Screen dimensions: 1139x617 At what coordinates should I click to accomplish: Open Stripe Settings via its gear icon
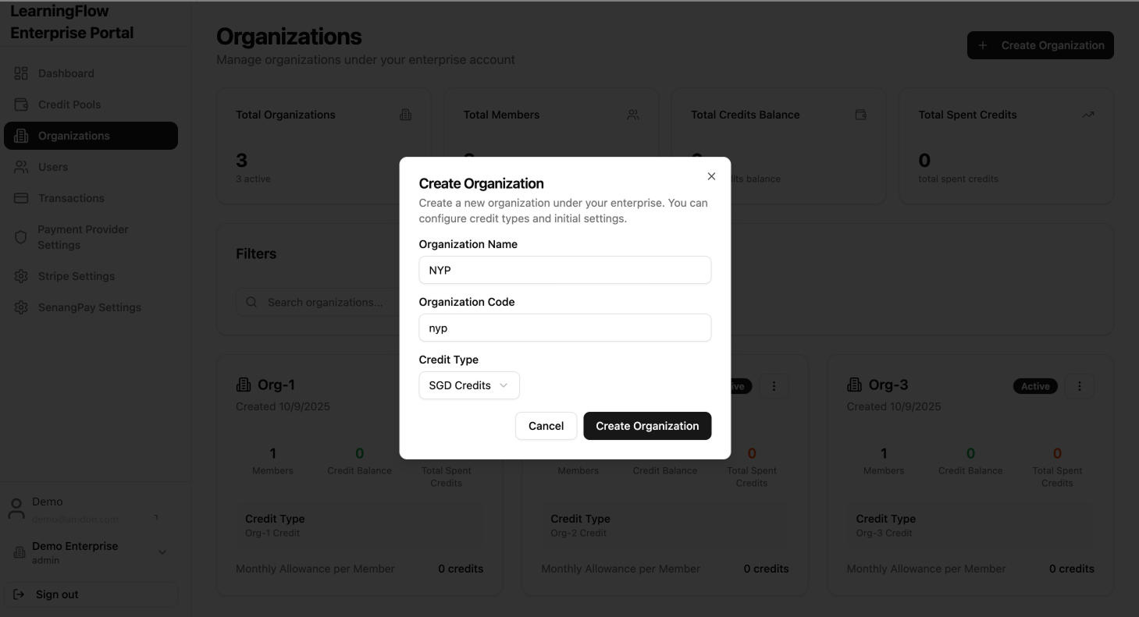point(21,275)
